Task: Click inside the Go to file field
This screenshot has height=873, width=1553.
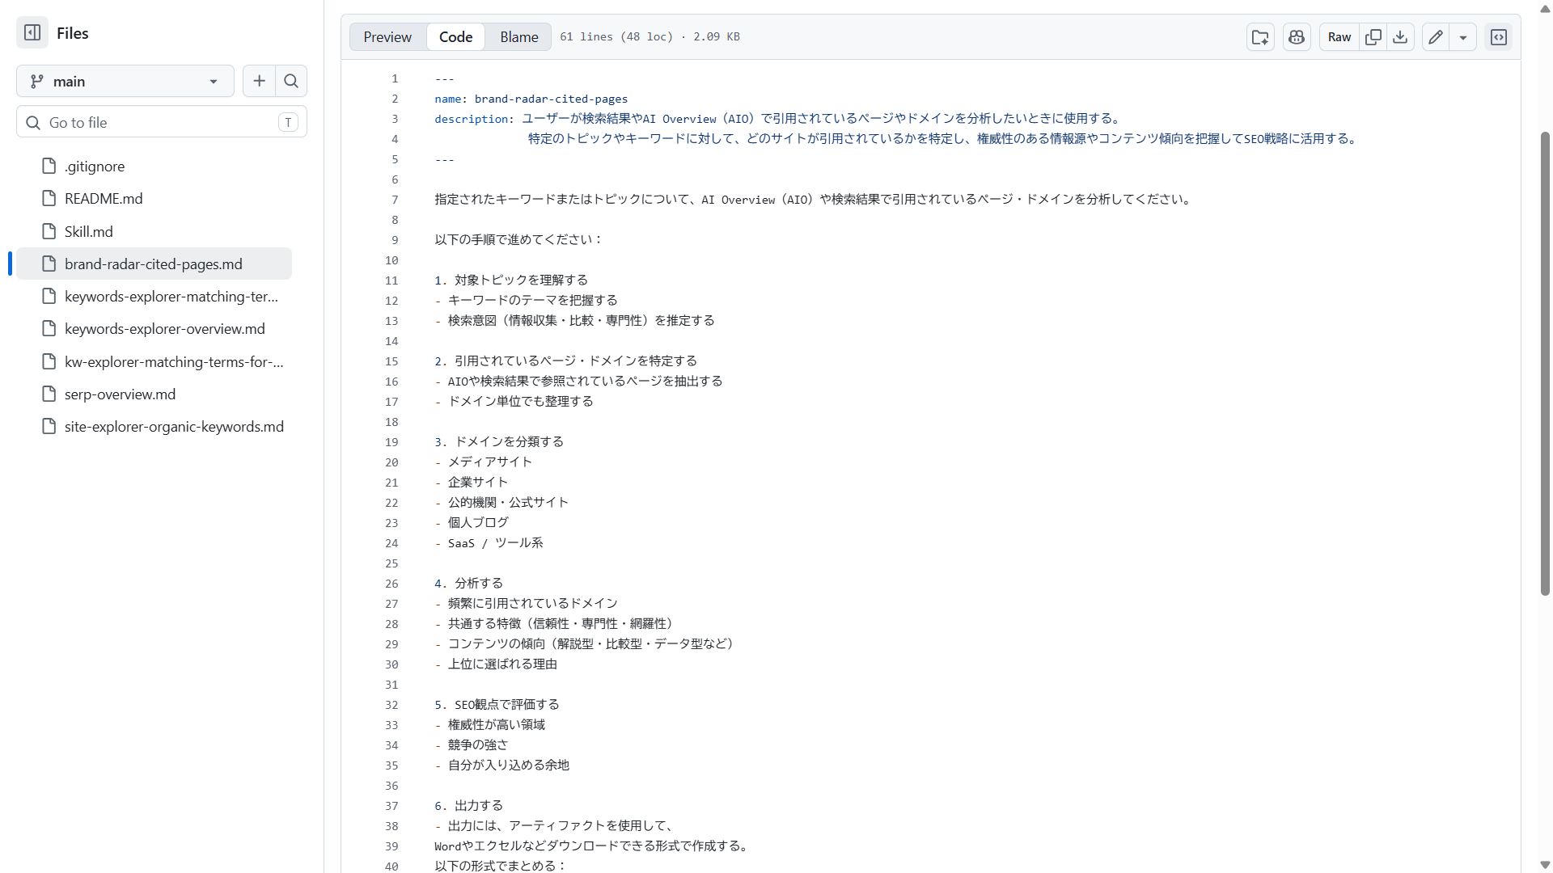Action: 146,122
